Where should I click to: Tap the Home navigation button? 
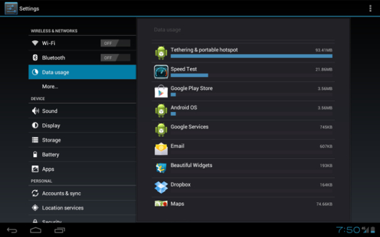pos(36,230)
